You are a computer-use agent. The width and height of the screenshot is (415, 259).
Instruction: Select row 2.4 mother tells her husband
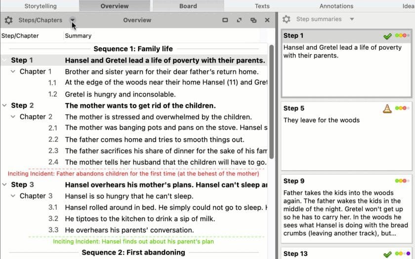pos(166,162)
